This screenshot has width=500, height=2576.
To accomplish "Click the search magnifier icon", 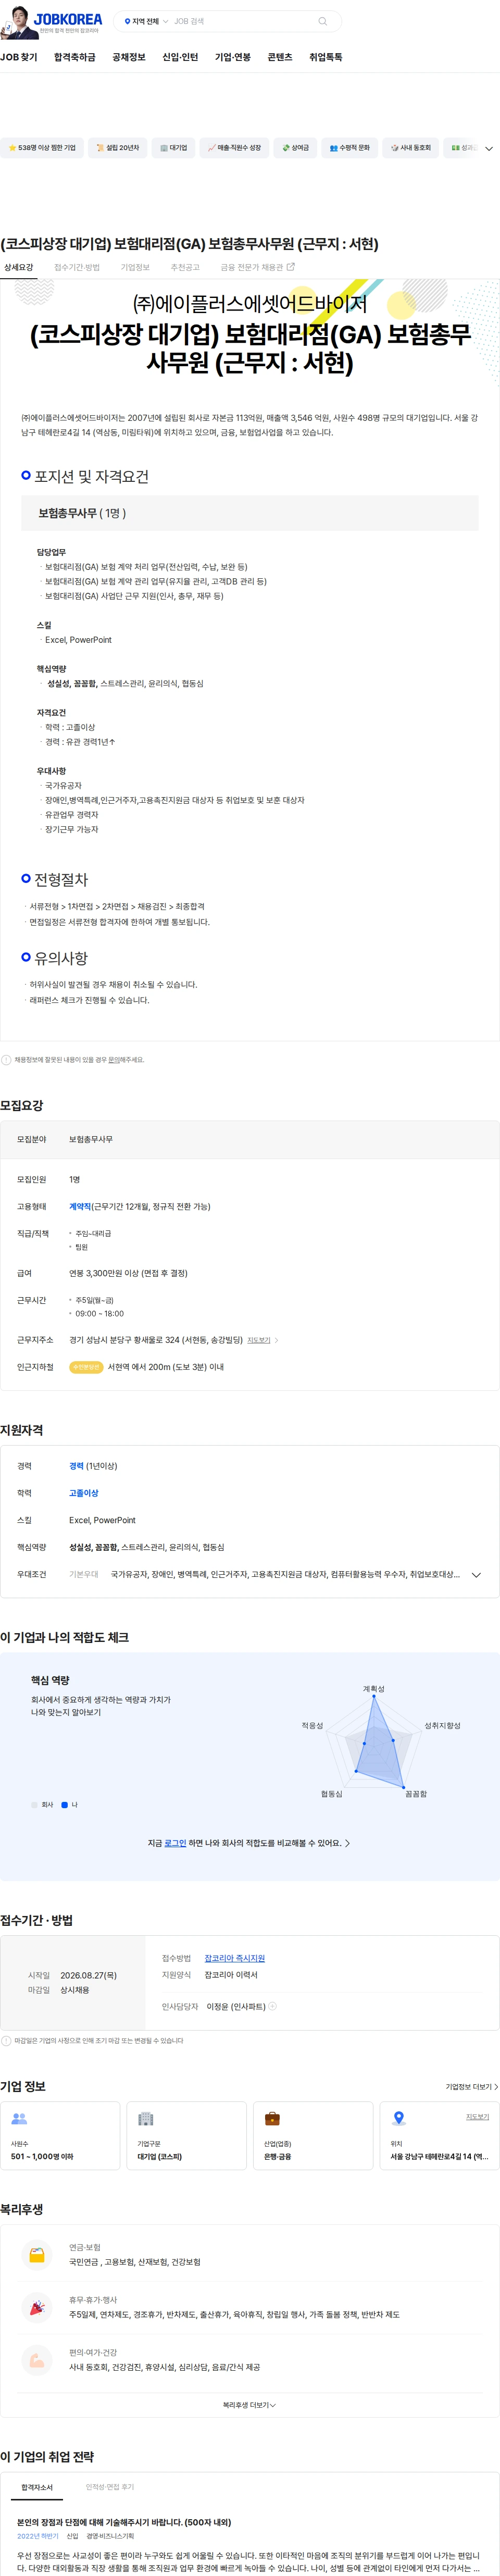I will coord(322,21).
